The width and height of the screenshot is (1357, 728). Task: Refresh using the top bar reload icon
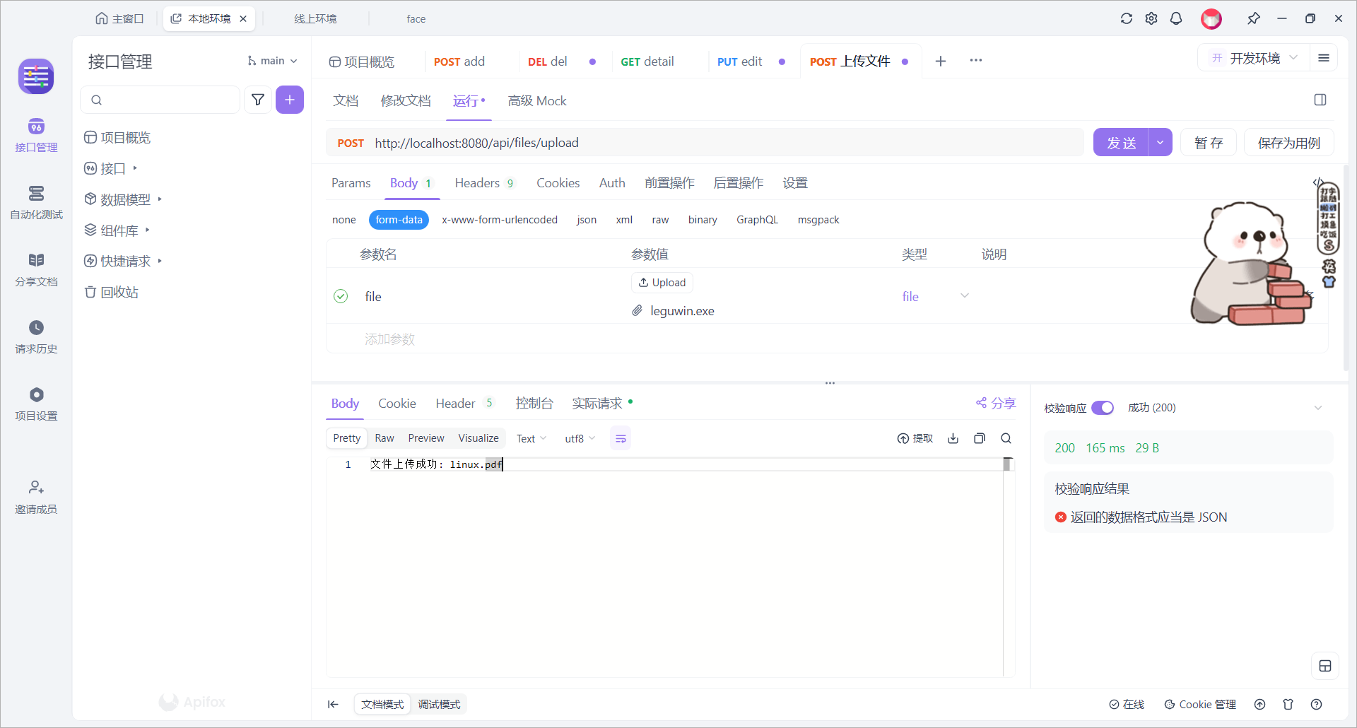point(1127,18)
